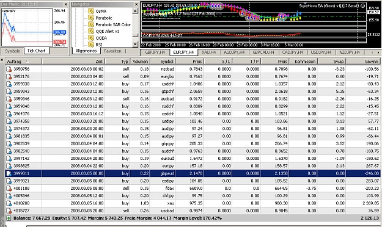
Task: Sort orders by Symbol column header
Action: point(163,62)
